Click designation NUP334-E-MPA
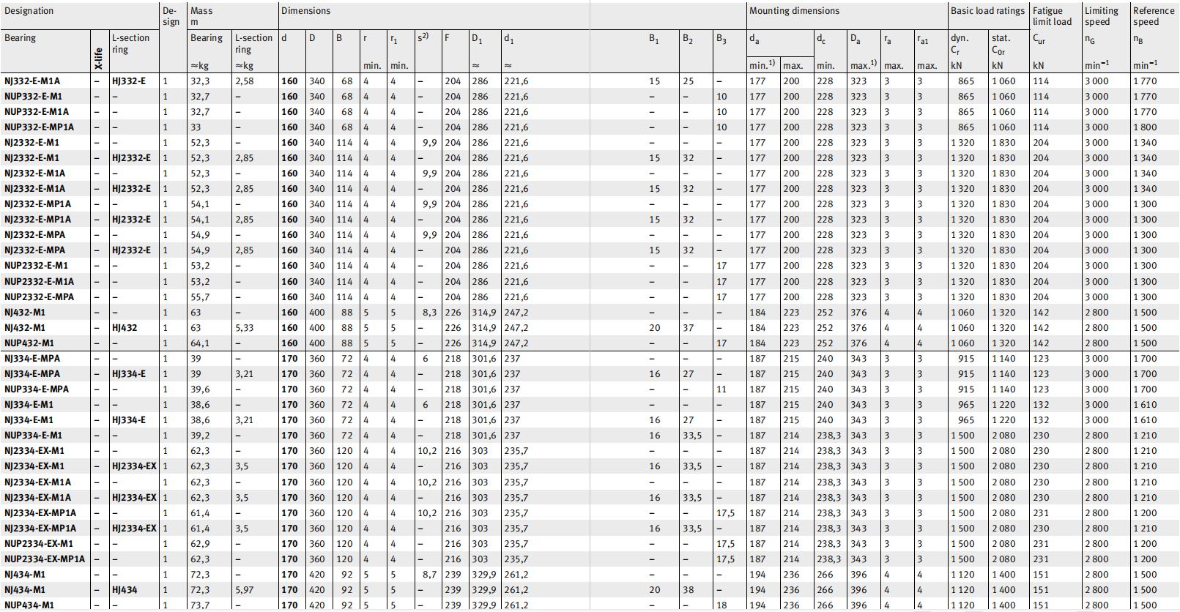 [37, 389]
